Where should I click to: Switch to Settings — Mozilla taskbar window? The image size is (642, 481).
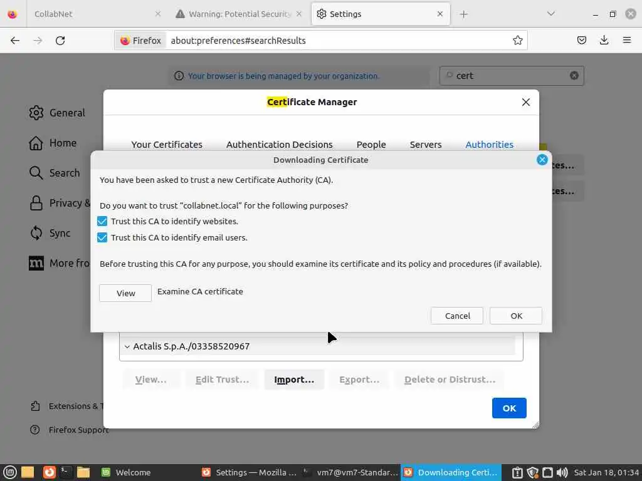[249, 472]
